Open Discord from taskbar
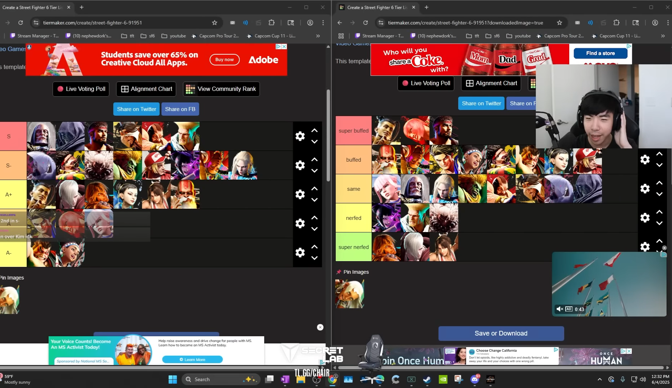The height and width of the screenshot is (388, 672). click(475, 379)
